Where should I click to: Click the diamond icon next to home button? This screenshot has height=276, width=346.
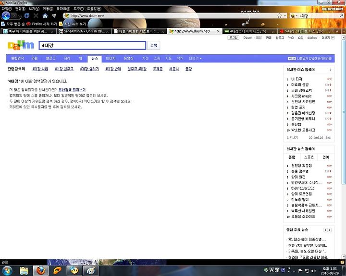pos(54,16)
